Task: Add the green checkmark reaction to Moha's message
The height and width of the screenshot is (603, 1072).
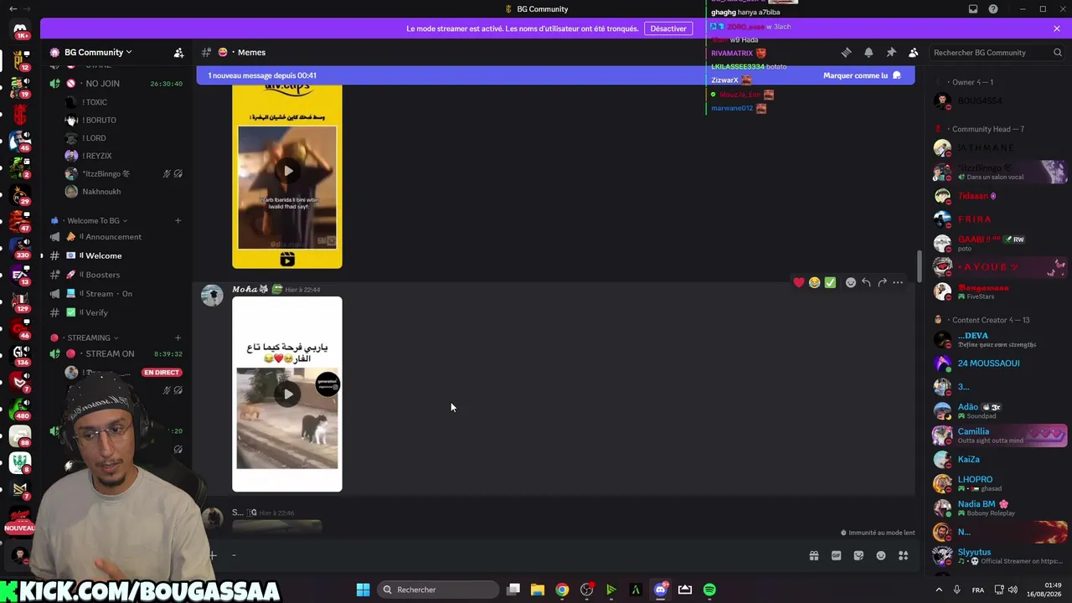Action: click(x=830, y=282)
